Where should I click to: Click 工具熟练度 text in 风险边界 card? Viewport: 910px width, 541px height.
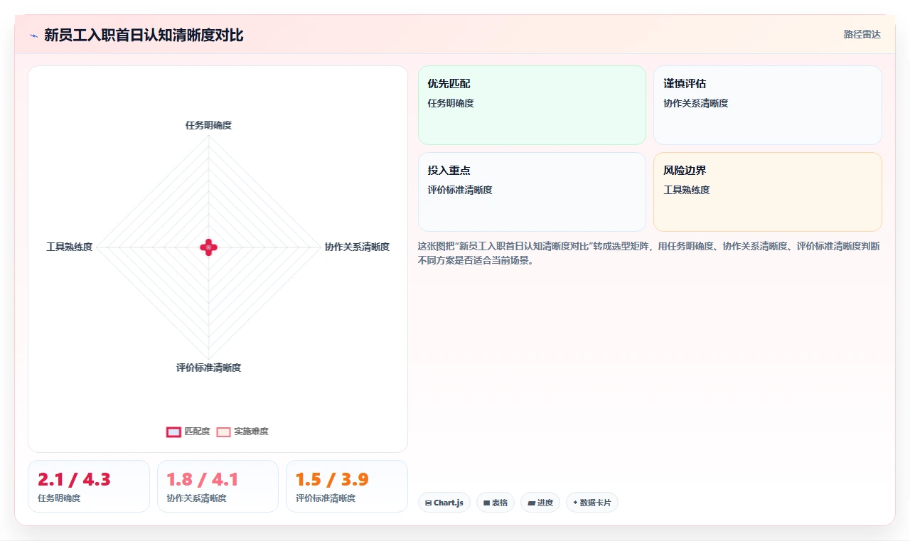[687, 190]
